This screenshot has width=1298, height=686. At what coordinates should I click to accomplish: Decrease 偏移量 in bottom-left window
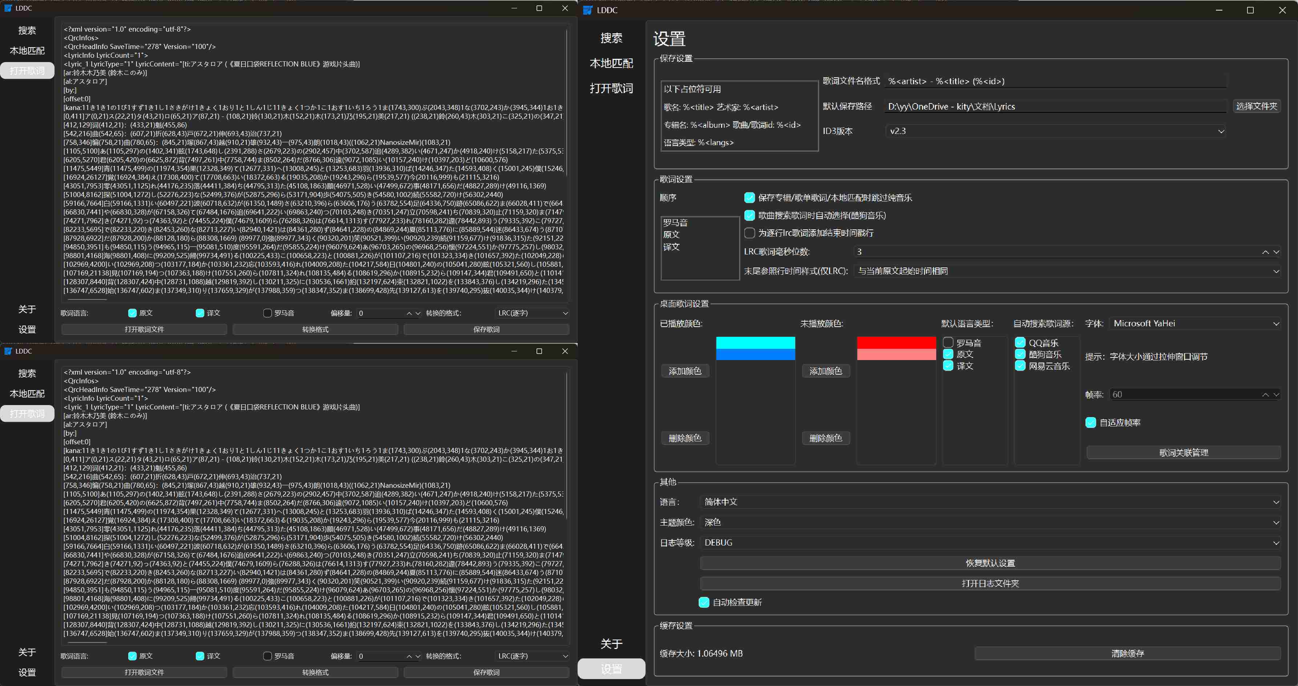coord(418,656)
